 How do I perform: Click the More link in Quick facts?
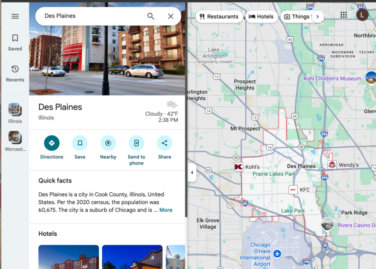pyautogui.click(x=165, y=210)
